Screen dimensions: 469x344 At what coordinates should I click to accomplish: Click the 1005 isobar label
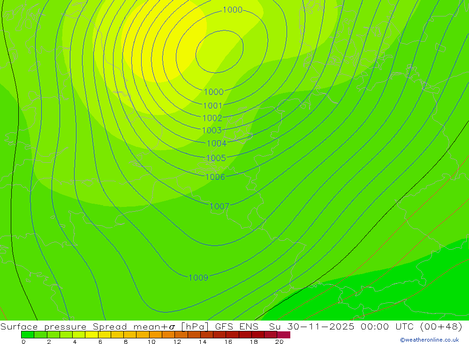216,158
